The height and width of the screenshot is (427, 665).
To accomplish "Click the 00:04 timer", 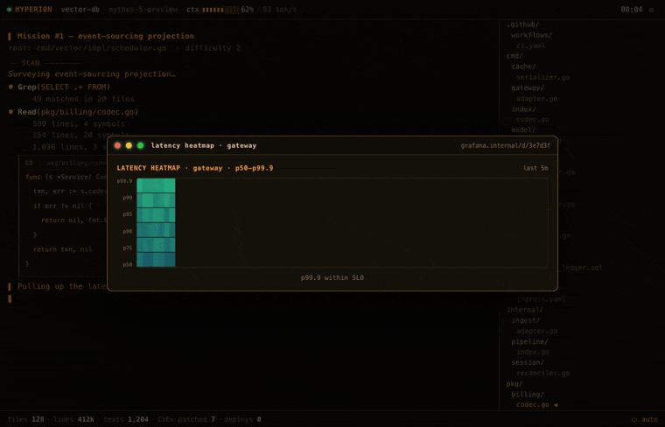I will pyautogui.click(x=632, y=10).
